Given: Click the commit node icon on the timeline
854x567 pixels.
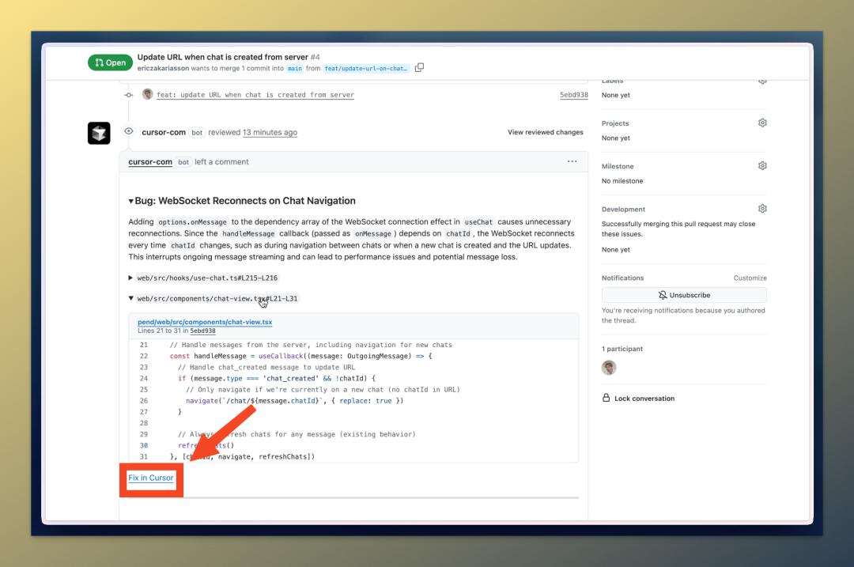Looking at the screenshot, I should [129, 95].
